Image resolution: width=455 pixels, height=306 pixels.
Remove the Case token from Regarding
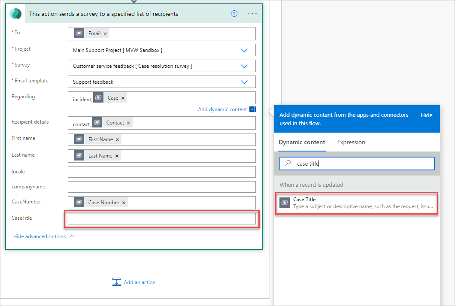pyautogui.click(x=123, y=98)
